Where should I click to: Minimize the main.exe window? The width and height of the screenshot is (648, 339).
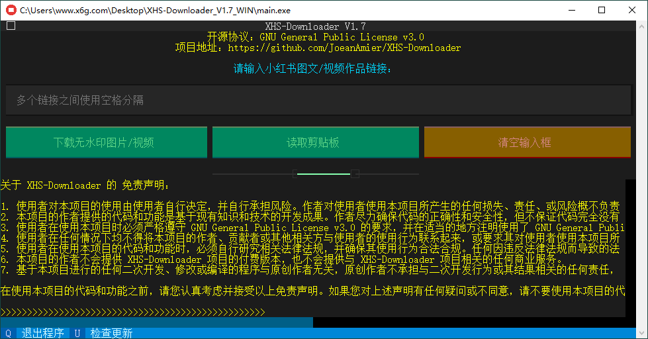pyautogui.click(x=571, y=10)
